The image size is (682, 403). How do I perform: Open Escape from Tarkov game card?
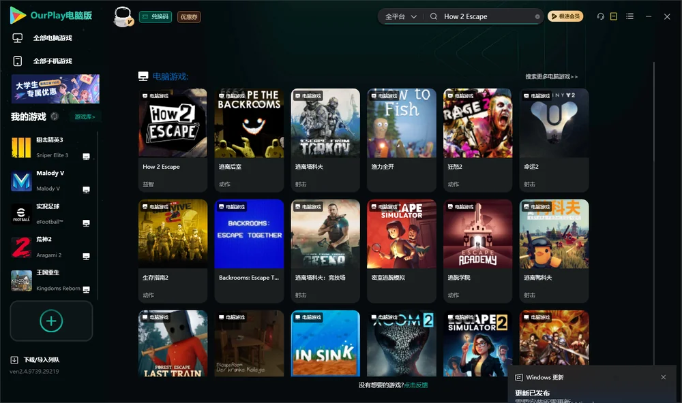(325, 140)
